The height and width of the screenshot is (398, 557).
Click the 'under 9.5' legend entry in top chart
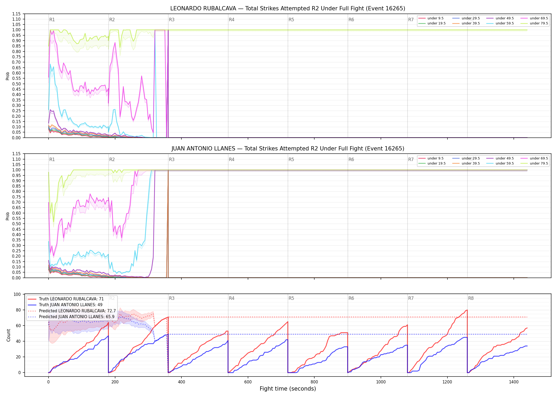[x=431, y=18]
